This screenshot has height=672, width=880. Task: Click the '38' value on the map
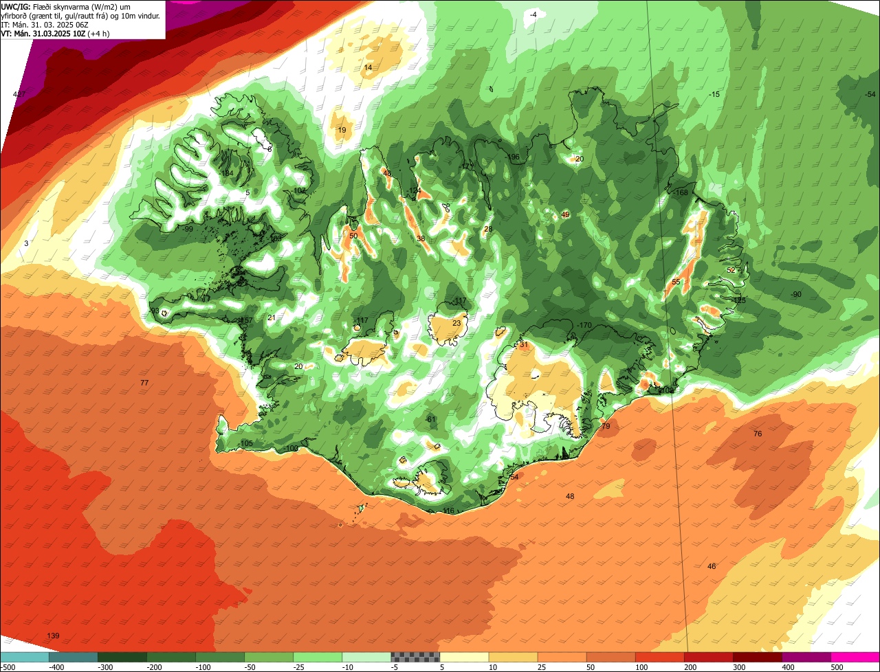pos(421,239)
